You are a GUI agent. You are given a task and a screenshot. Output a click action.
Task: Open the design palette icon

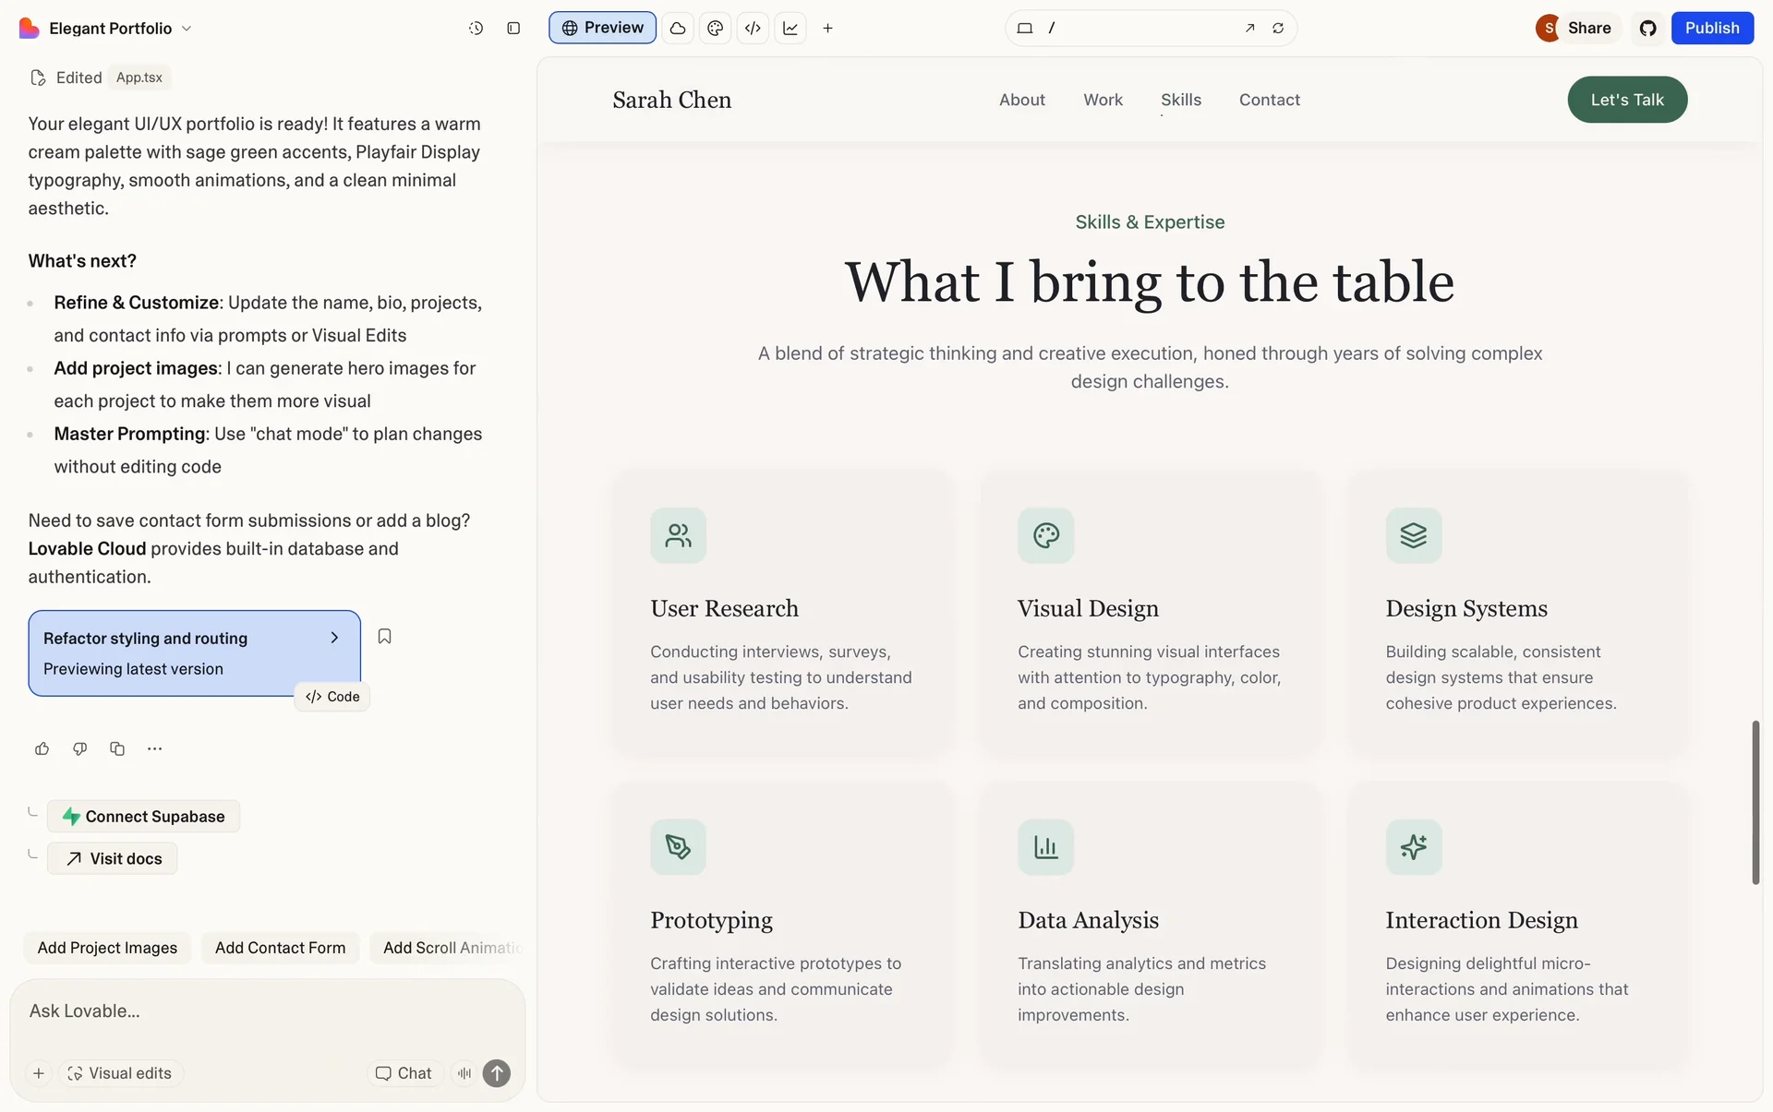pos(715,28)
